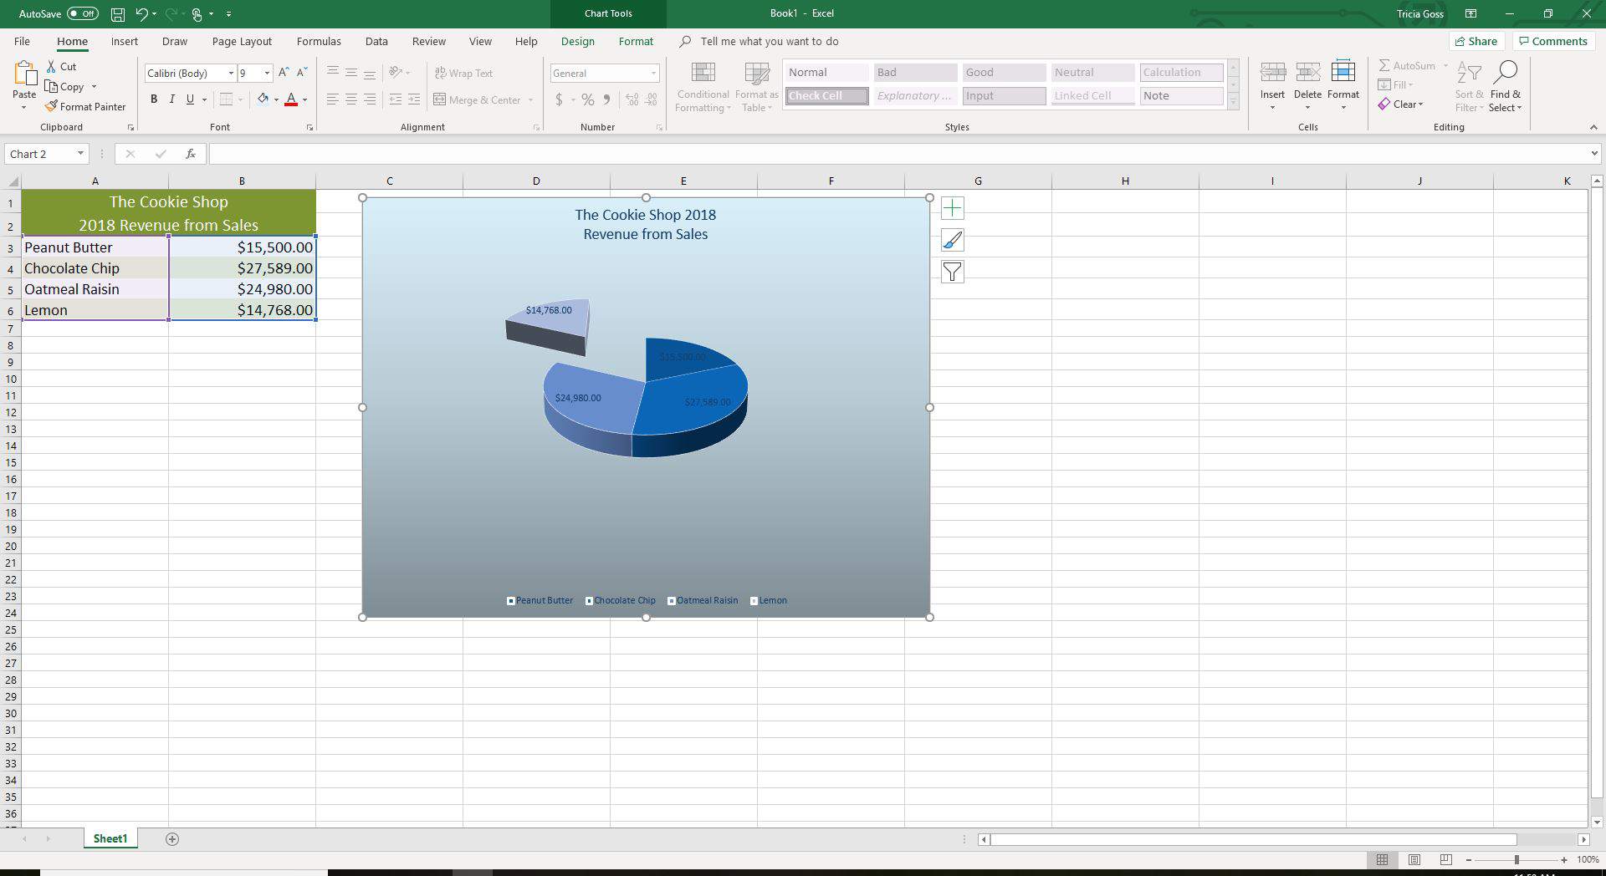
Task: Open Format as Table gallery
Action: pyautogui.click(x=756, y=86)
